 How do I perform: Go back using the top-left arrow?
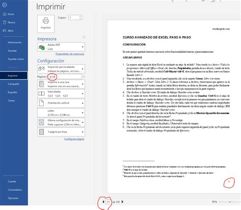(x=5, y=5)
